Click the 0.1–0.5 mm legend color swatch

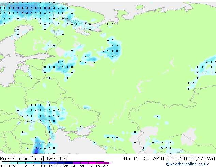point(6,163)
